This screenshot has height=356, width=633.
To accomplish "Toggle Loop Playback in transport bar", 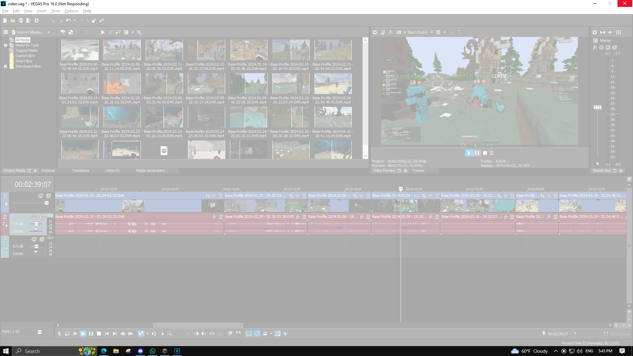I will (67, 334).
